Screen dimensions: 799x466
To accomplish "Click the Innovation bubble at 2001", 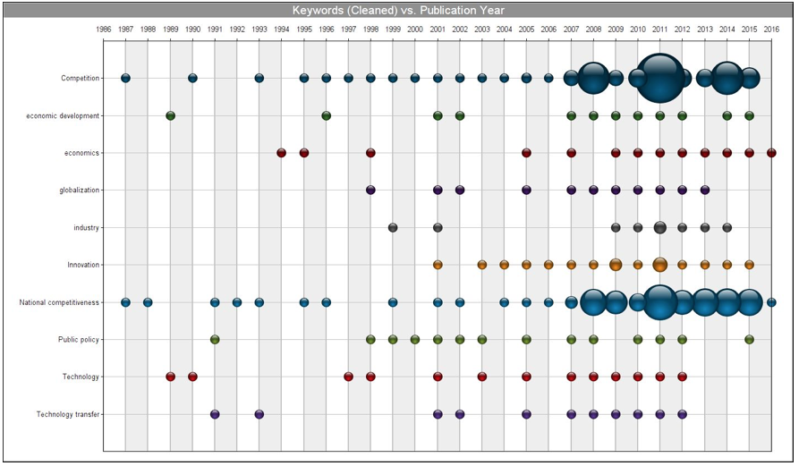I will tap(438, 265).
